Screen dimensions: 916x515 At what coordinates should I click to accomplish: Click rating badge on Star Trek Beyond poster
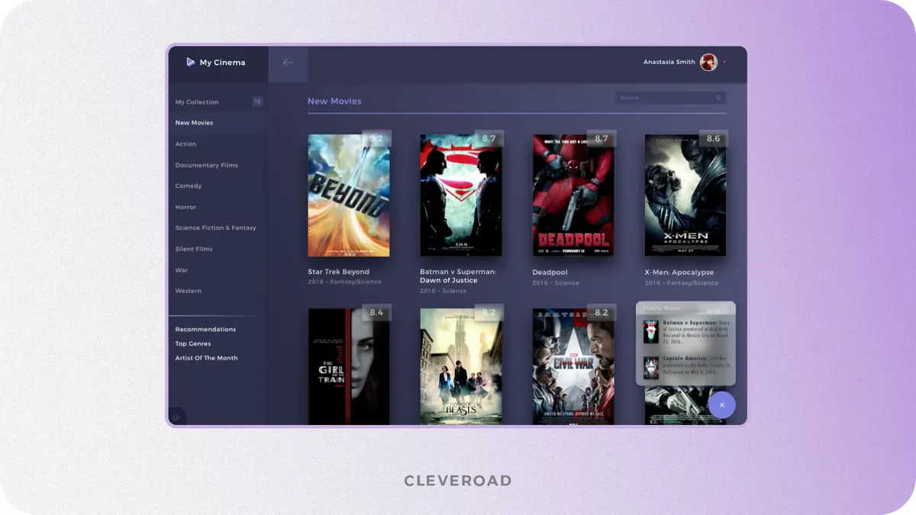(x=376, y=139)
